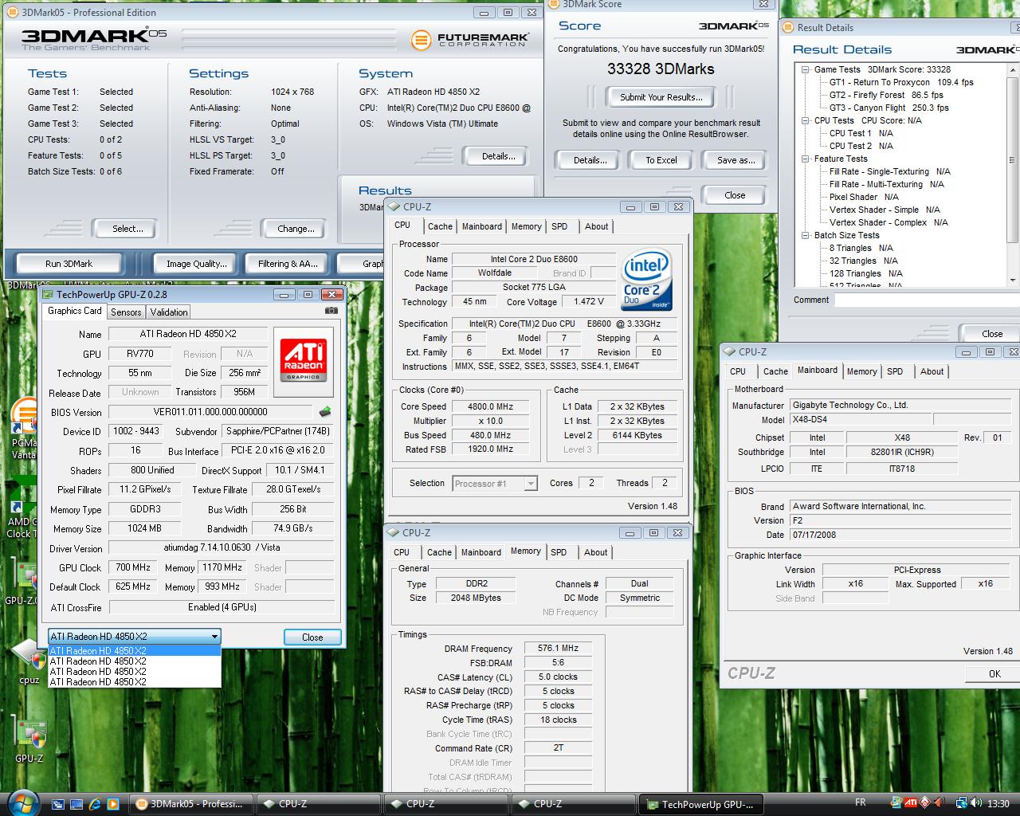
Task: Click the Result Details window title icon
Action: point(788,27)
